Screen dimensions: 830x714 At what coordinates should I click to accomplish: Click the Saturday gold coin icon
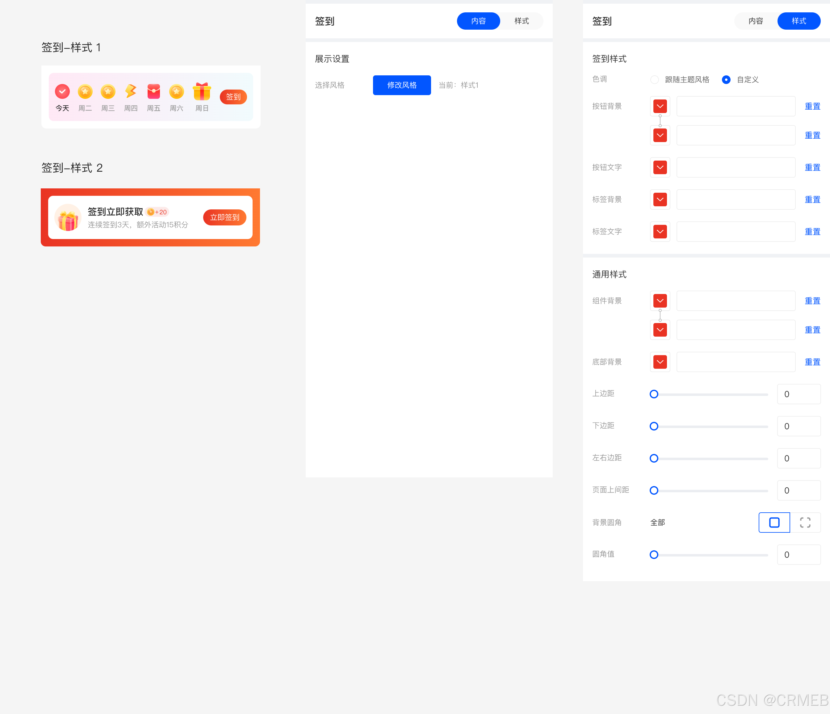coord(176,91)
